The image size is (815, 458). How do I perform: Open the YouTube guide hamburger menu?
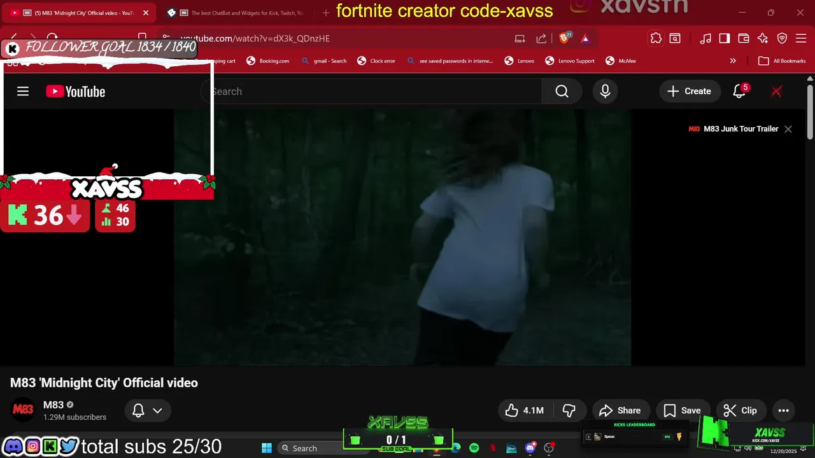(23, 92)
